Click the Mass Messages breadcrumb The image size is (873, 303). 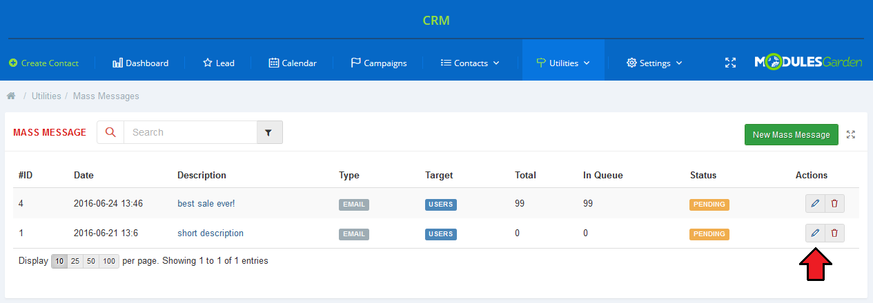tap(107, 96)
